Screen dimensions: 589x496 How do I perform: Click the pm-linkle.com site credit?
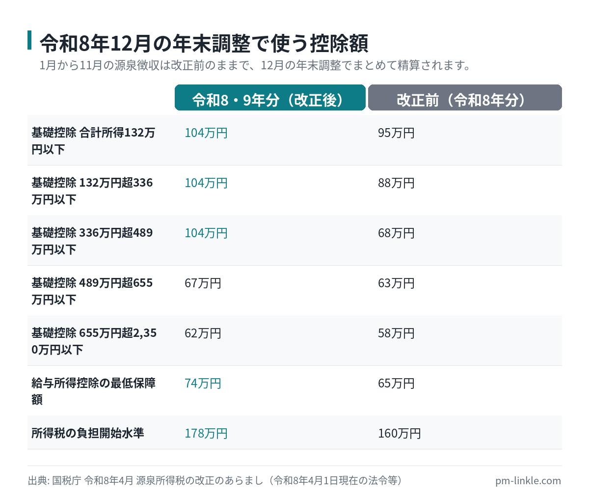(x=528, y=481)
